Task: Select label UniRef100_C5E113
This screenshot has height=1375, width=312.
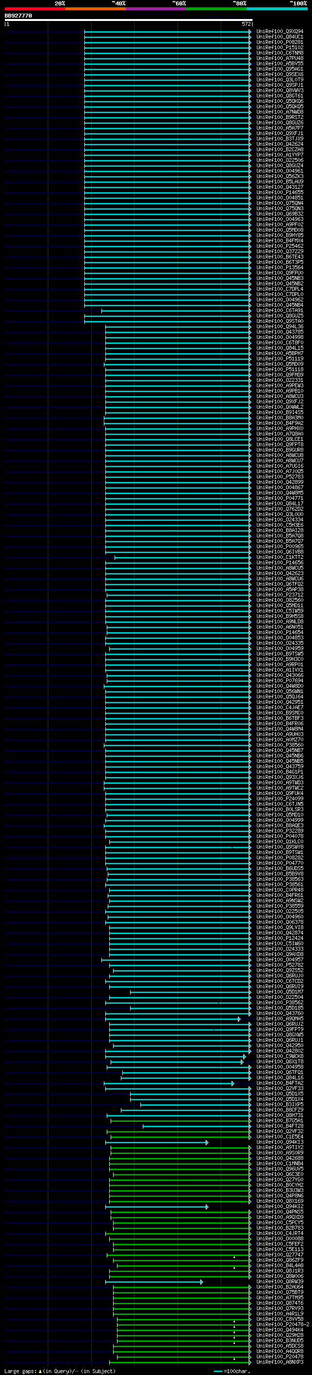Action: [x=280, y=1250]
